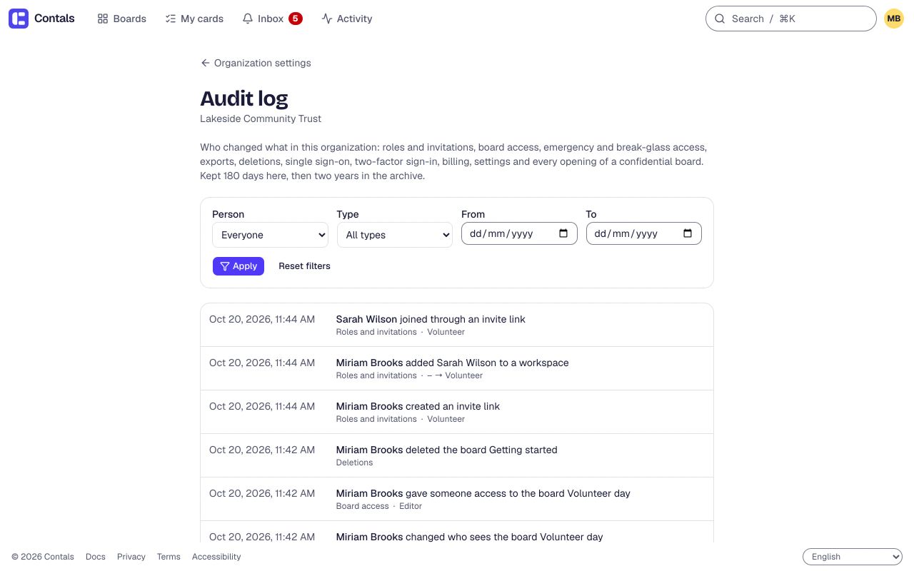Go back to Organization settings
The image size is (914, 571).
(256, 63)
